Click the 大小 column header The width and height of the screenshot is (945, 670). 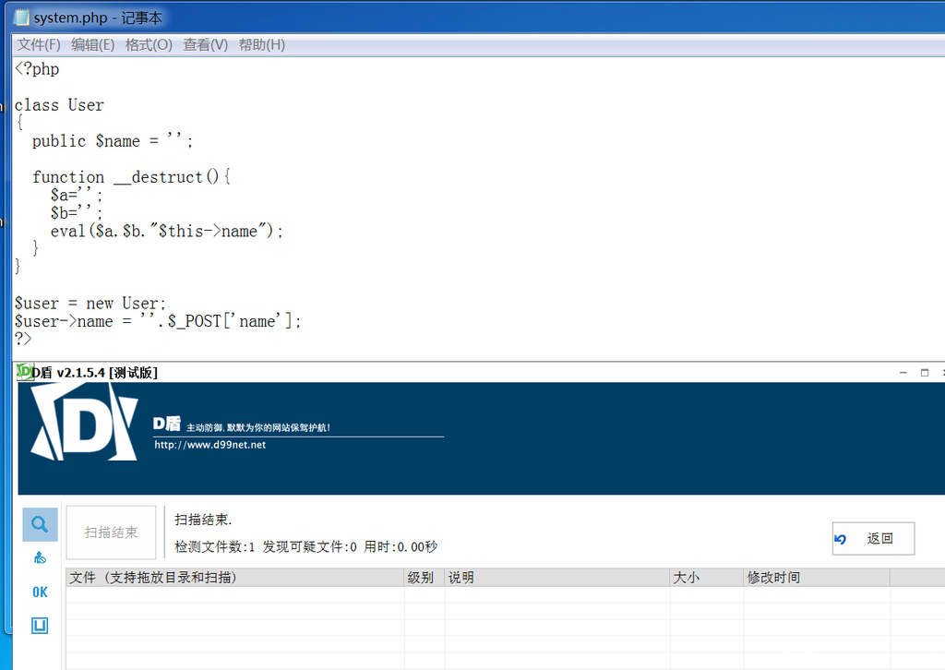pyautogui.click(x=707, y=577)
